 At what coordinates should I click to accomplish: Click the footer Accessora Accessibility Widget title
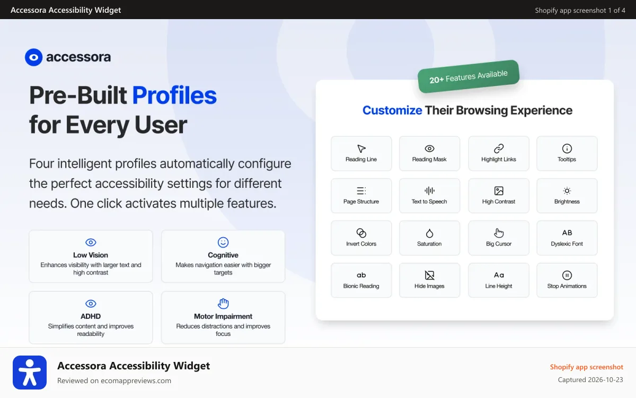pyautogui.click(x=134, y=366)
